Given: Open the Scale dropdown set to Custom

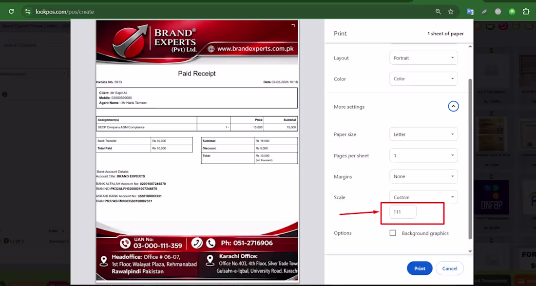Looking at the screenshot, I should 423,197.
